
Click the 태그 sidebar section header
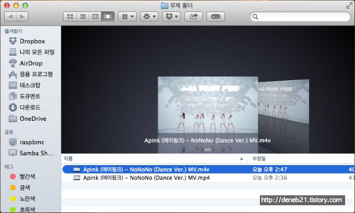pos(9,167)
